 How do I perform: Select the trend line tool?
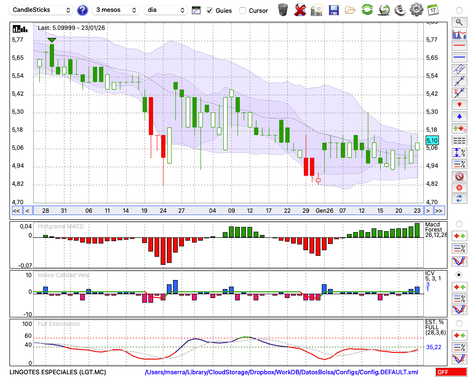tap(459, 81)
